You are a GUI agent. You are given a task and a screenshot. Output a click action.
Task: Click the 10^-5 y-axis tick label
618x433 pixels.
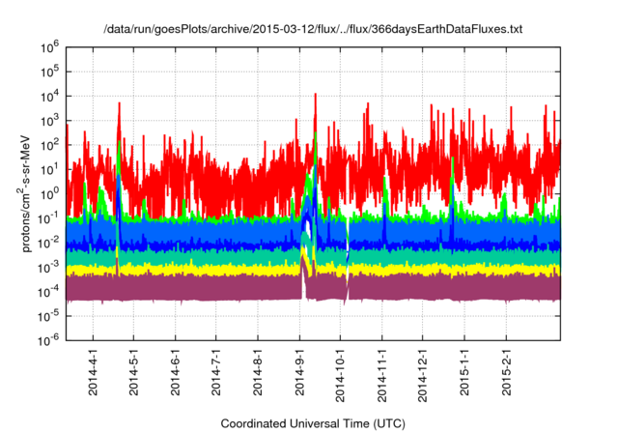point(48,316)
